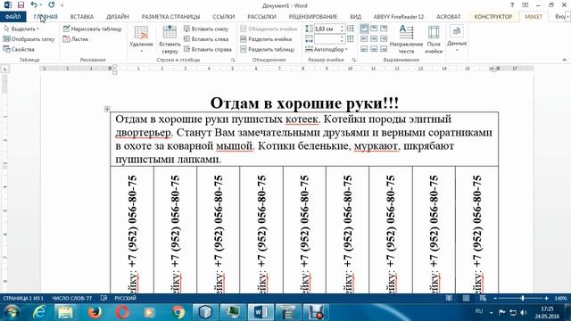
Task: Switch to ДИЗАЙН tab
Action: click(x=118, y=17)
